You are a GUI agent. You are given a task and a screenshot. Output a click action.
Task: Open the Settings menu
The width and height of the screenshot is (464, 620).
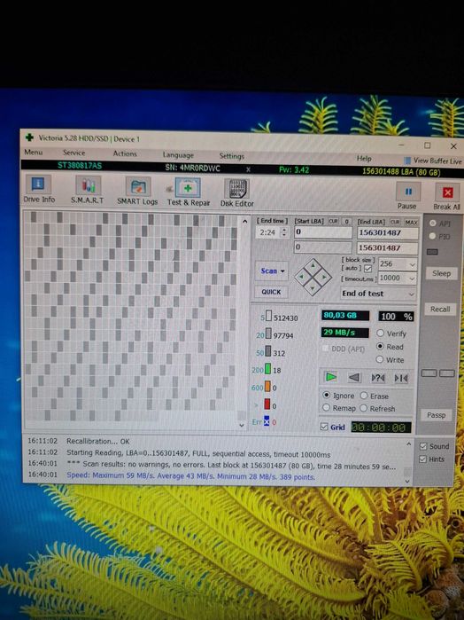click(x=232, y=156)
